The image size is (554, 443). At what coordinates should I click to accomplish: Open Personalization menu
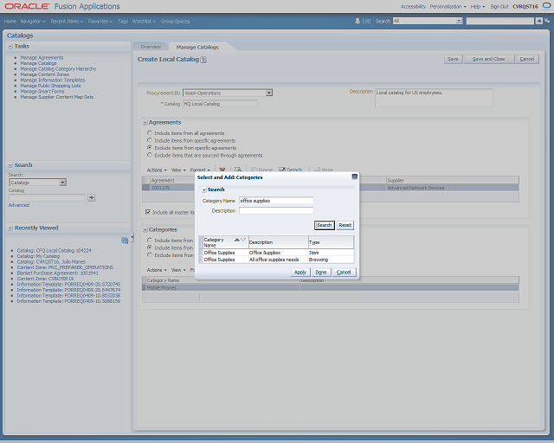tap(448, 6)
